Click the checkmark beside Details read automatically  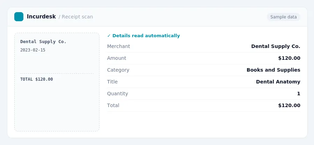pyautogui.click(x=109, y=36)
